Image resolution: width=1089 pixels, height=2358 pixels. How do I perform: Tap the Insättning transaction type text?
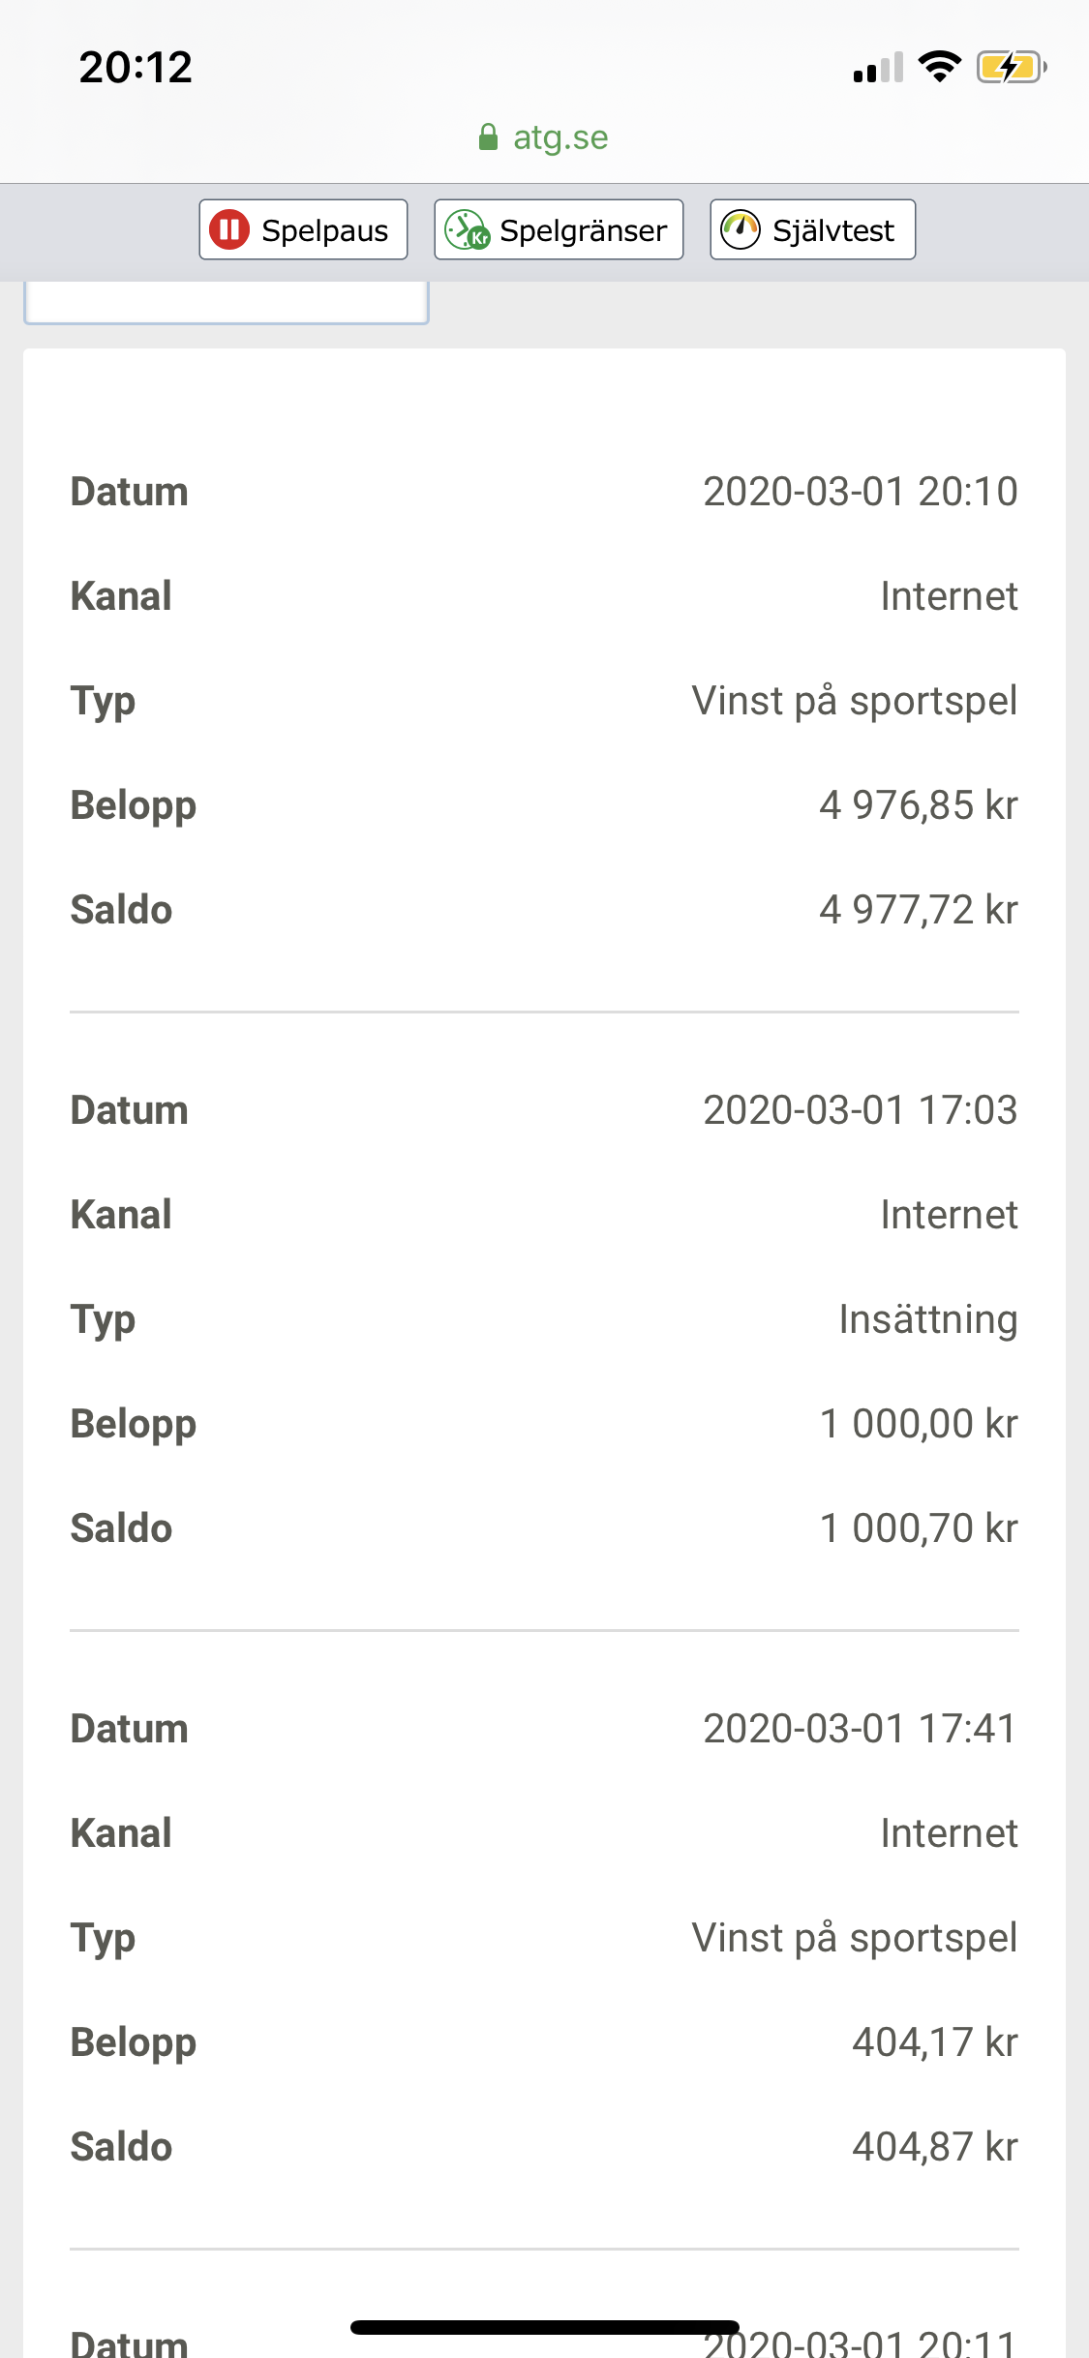(927, 1319)
